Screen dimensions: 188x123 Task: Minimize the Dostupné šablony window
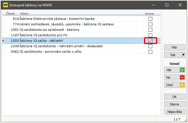point(154,5)
